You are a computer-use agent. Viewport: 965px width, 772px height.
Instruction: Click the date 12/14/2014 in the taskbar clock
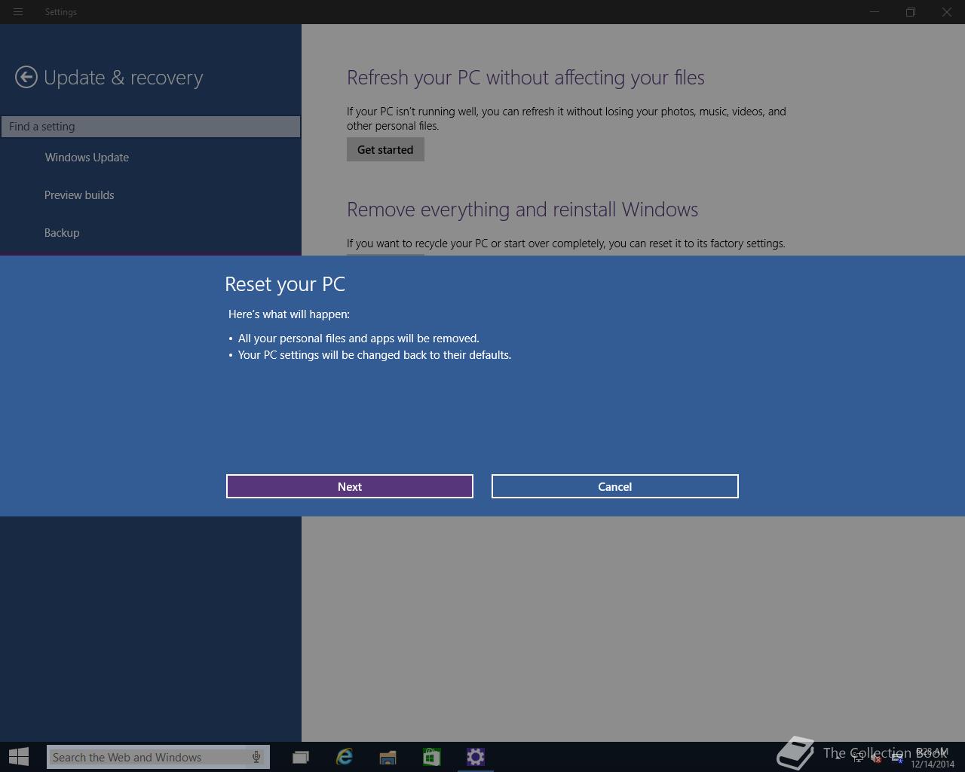(933, 764)
